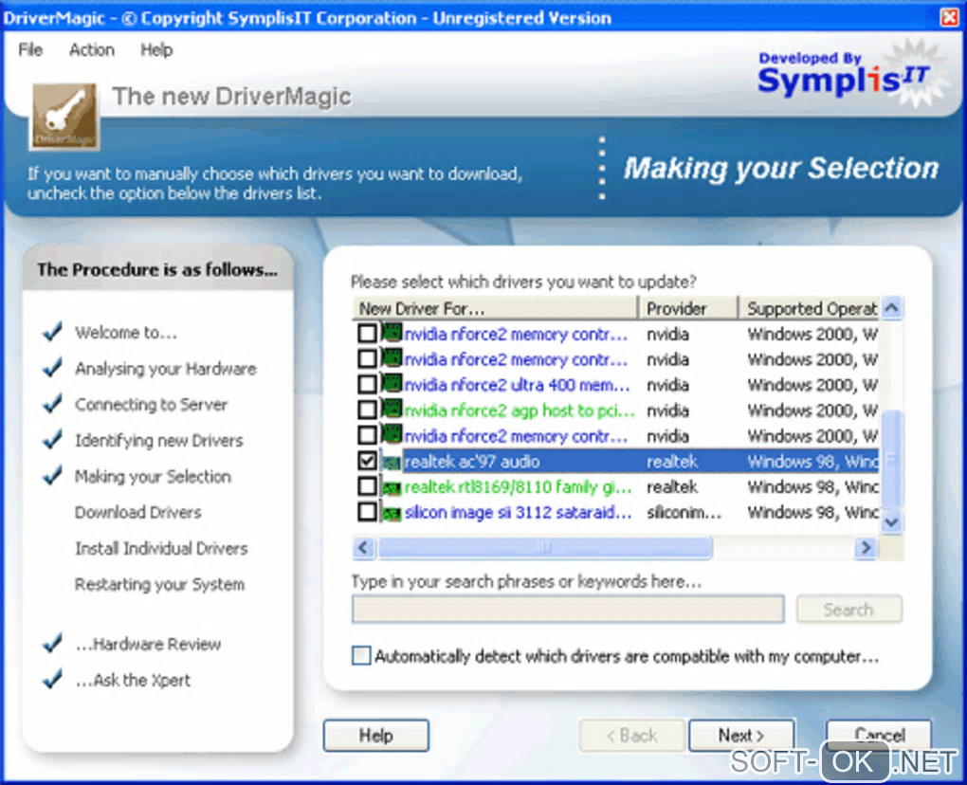Screen dimensions: 967x785
Task: Click device icon of nforce2 agp host row
Action: tap(392, 410)
